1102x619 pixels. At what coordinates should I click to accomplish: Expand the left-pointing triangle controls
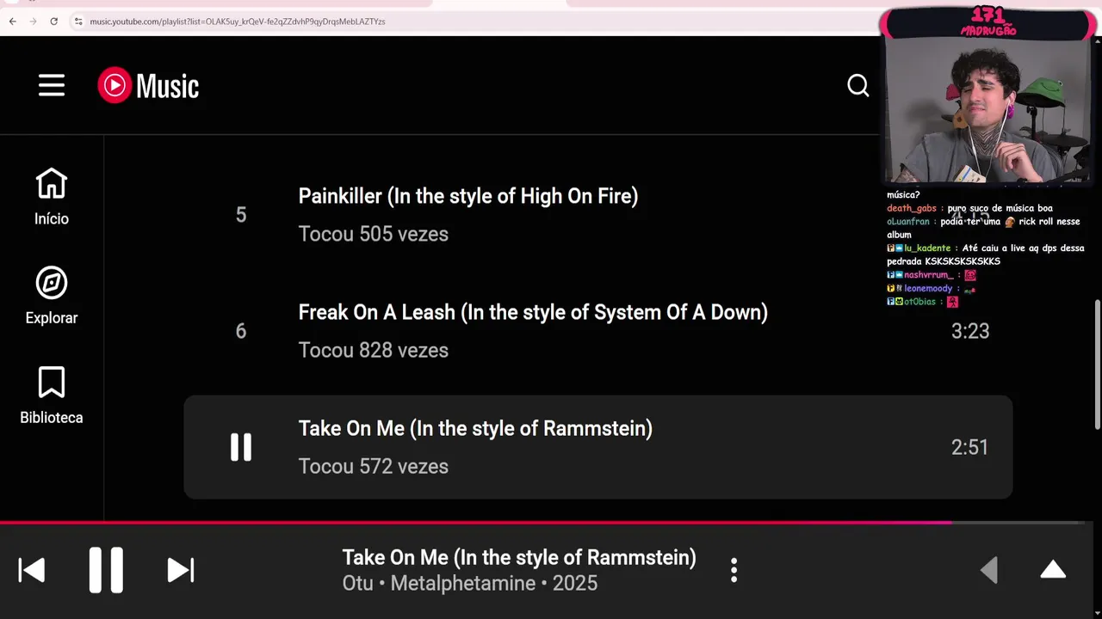coord(989,570)
